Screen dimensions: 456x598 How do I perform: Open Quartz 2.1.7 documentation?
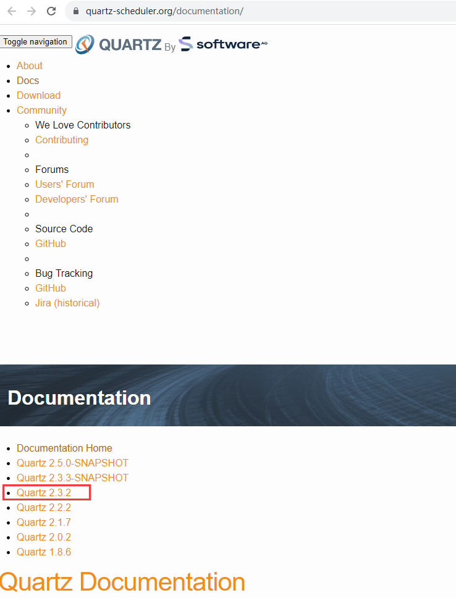44,522
